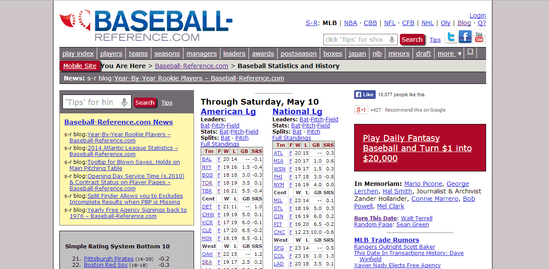This screenshot has height=269, width=549.
Task: Open National League Full Standings link
Action: [292, 138]
